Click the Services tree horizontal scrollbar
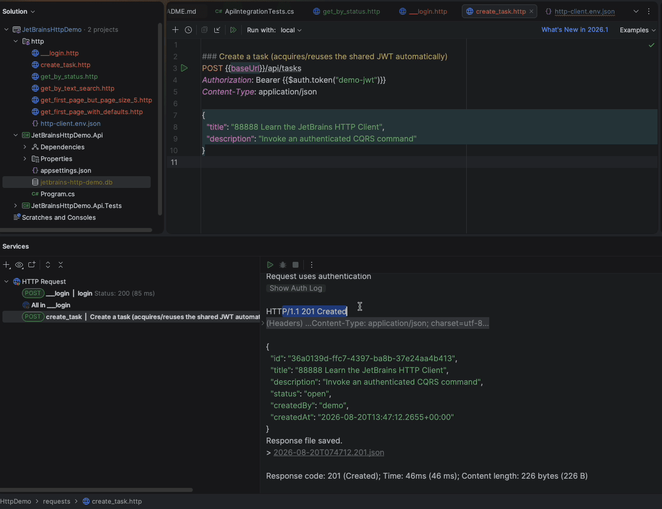 coord(96,489)
